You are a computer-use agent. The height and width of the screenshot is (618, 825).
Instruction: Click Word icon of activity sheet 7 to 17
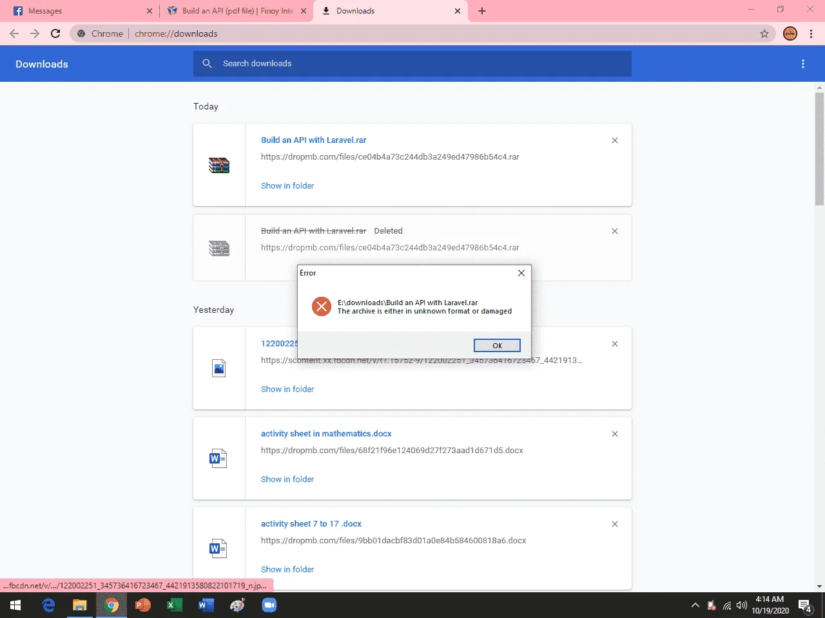click(218, 548)
